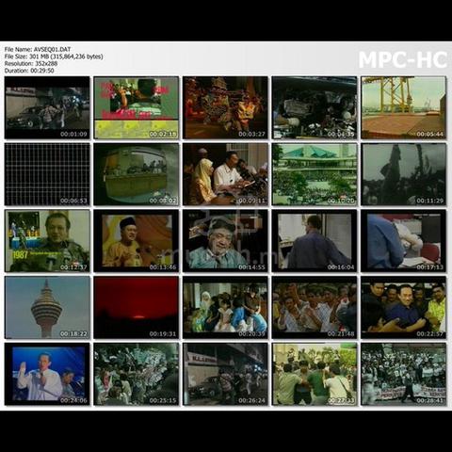Select the protest banner frame at 00:28:41
The height and width of the screenshot is (452, 452).
404,374
